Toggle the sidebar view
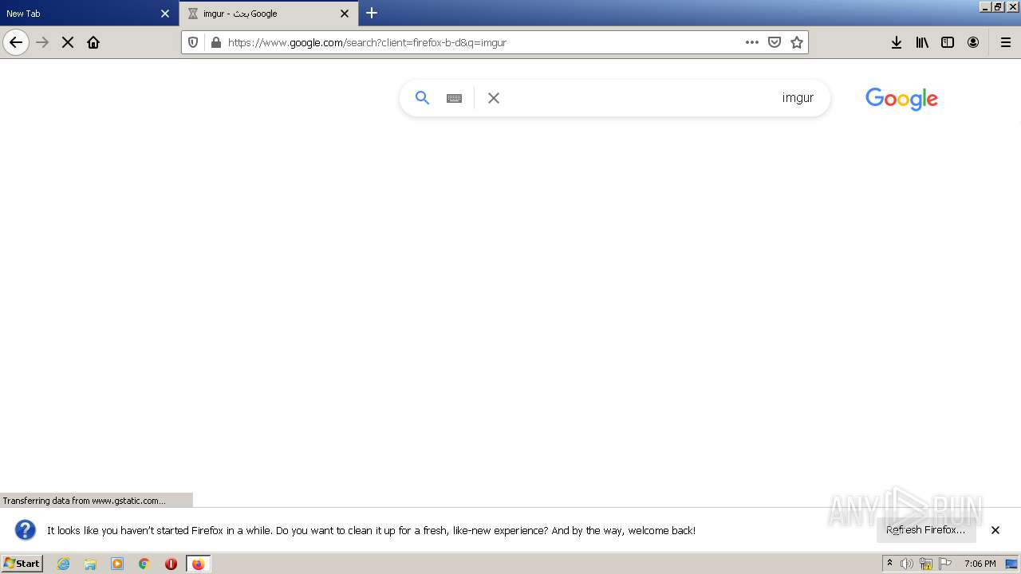Viewport: 1021px width, 574px height. (948, 42)
